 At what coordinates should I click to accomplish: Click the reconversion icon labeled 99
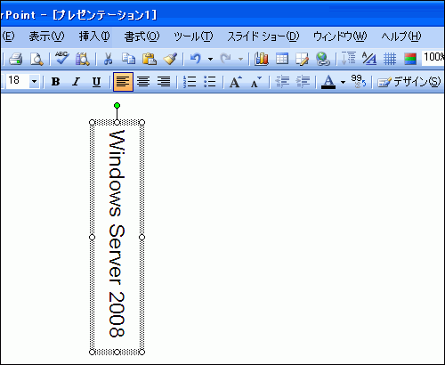358,81
